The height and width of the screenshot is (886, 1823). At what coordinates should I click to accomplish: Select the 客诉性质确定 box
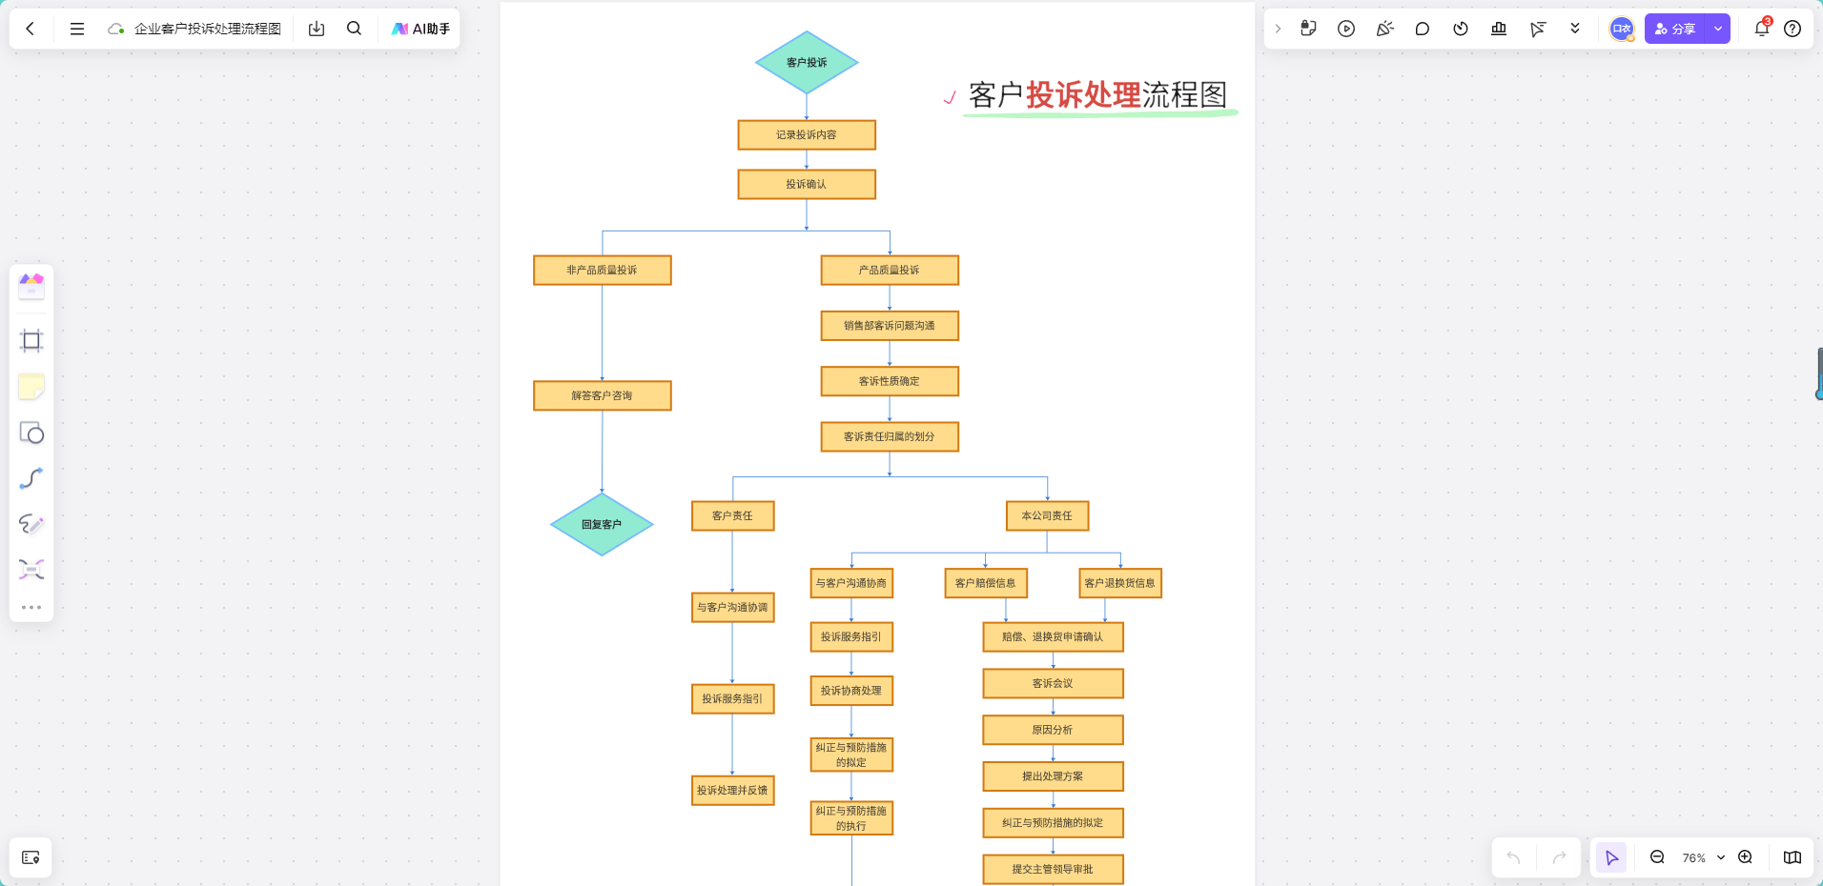point(890,381)
